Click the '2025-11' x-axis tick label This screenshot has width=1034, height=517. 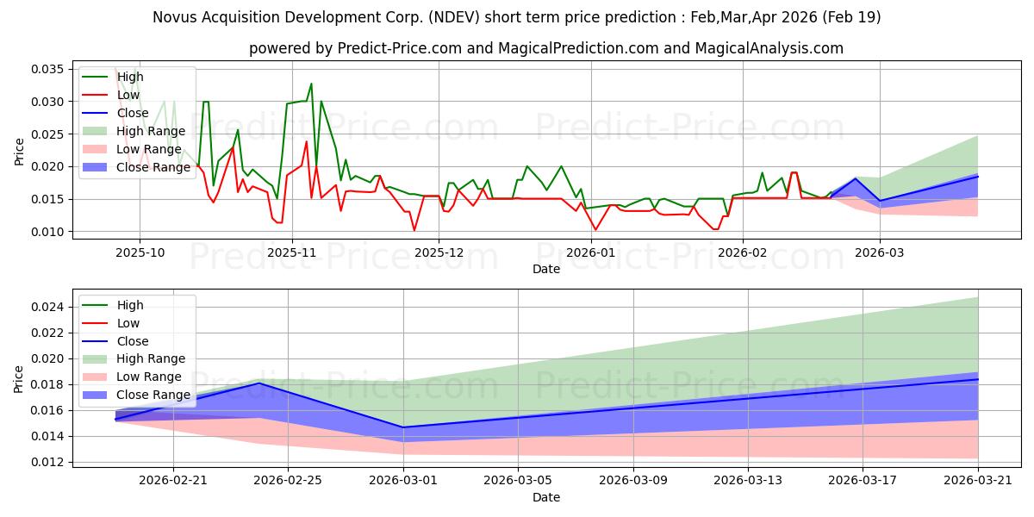[x=292, y=252]
